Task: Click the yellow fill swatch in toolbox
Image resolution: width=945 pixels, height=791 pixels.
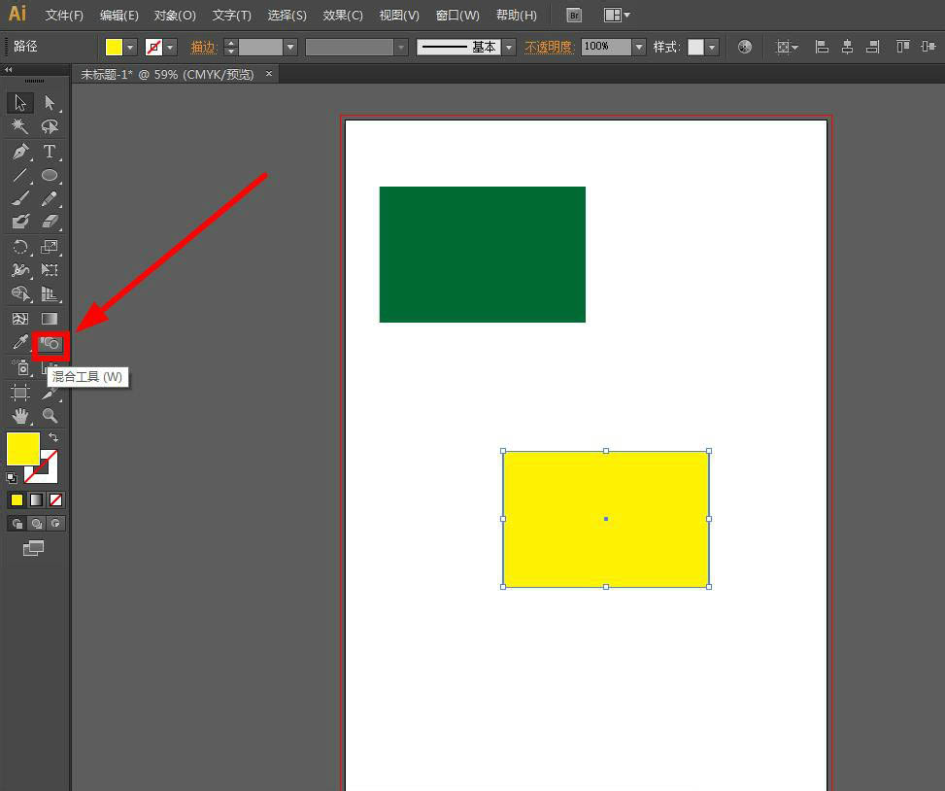Action: point(22,449)
